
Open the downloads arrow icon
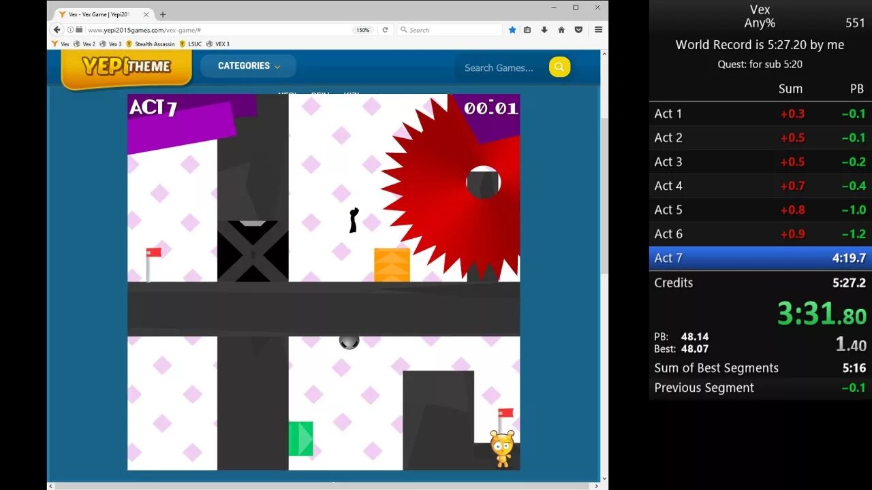pos(544,30)
